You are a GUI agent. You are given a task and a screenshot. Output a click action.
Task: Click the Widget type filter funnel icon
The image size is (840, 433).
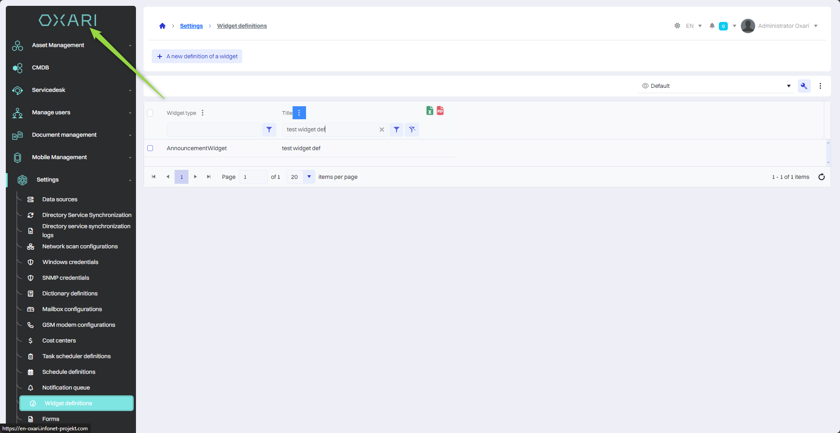[269, 130]
